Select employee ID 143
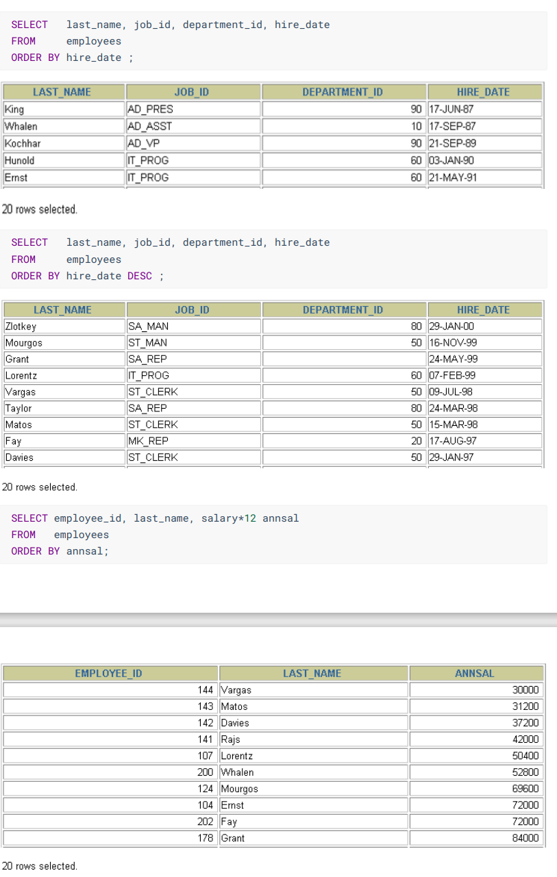This screenshot has height=877, width=557. pyautogui.click(x=110, y=707)
